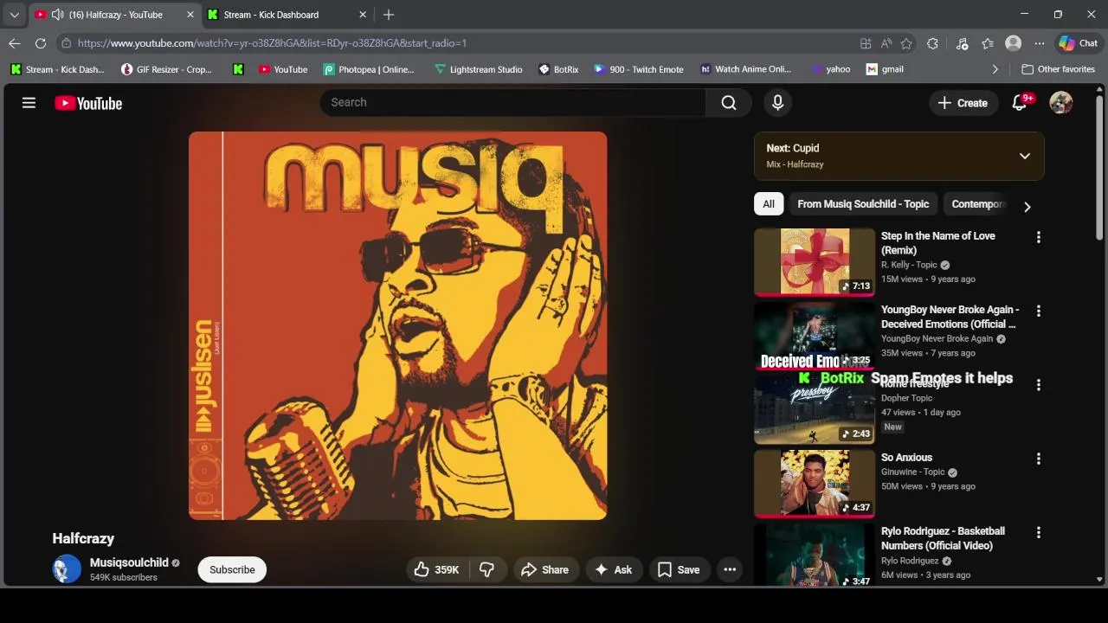The height and width of the screenshot is (623, 1108).
Task: Select From Musiq Soulchild - Topic chip
Action: (863, 204)
